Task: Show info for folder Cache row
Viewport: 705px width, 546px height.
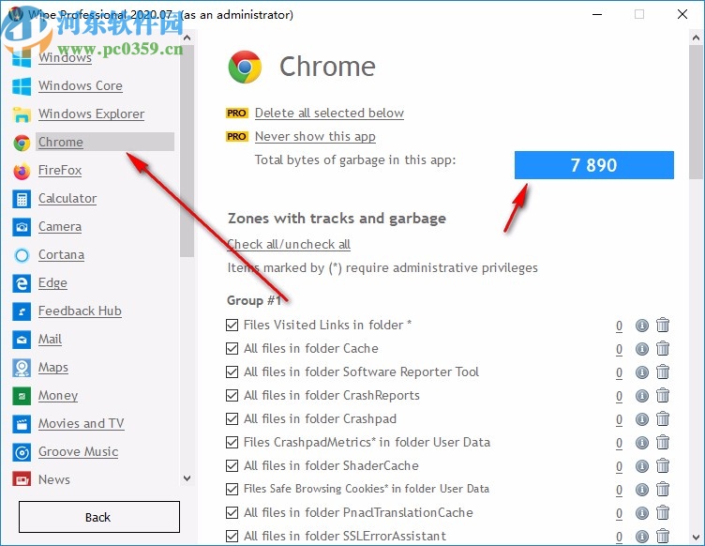Action: coord(642,349)
